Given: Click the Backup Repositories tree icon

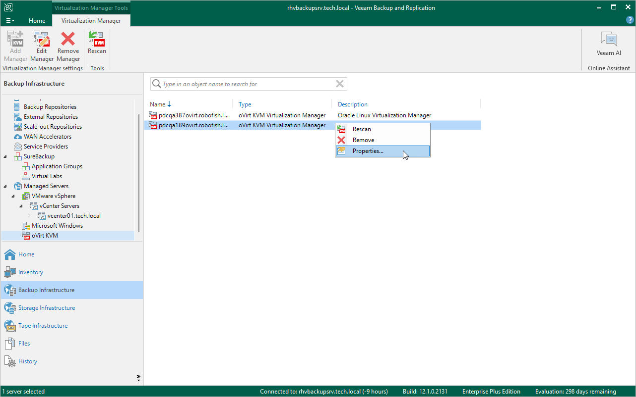Looking at the screenshot, I should coord(18,107).
